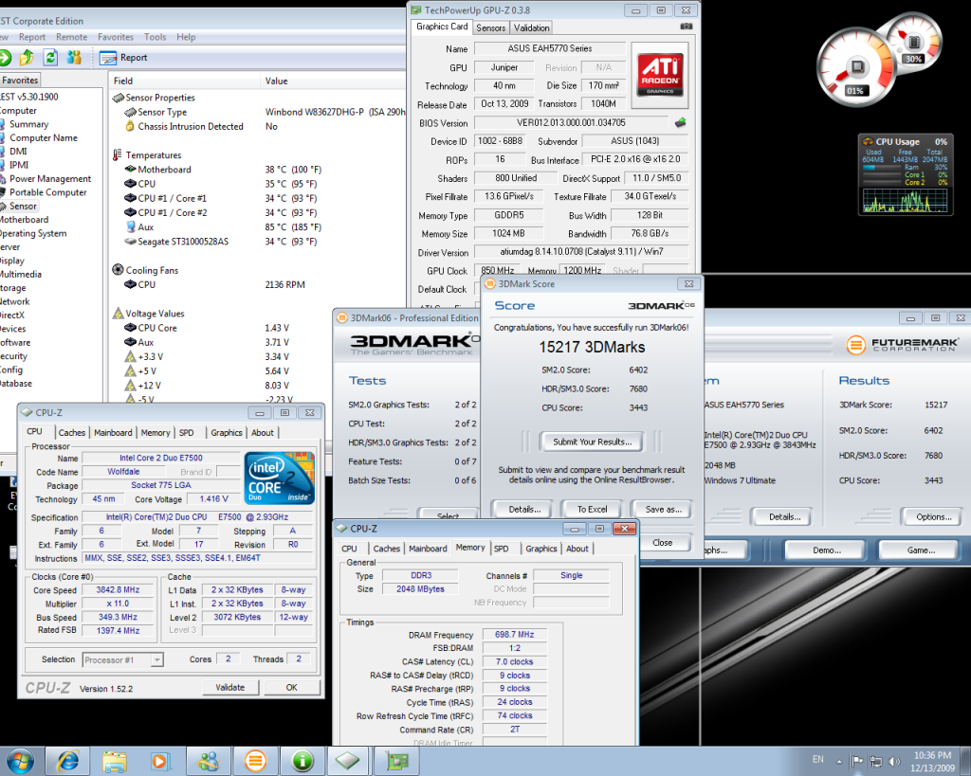Select Power Management in the EVEREST tree
This screenshot has height=776, width=971.
tap(50, 178)
